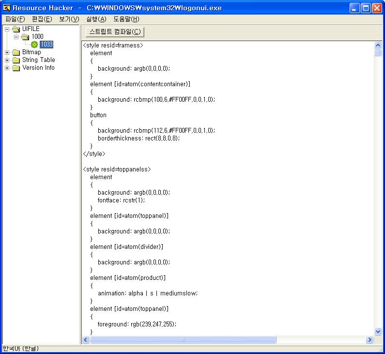Image resolution: width=385 pixels, height=354 pixels.
Task: Expand the Bitmap tree node
Action: coord(7,52)
